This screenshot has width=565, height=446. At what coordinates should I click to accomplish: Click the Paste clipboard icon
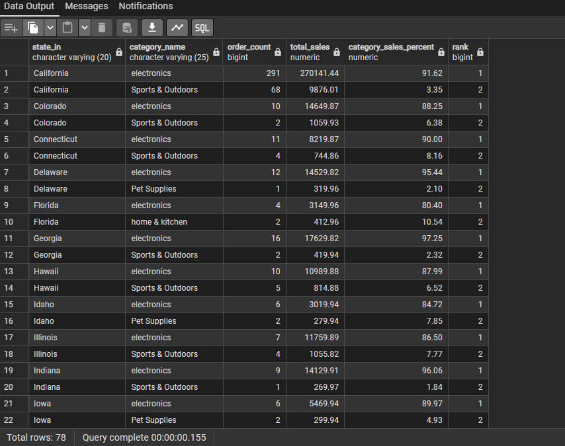pos(67,28)
